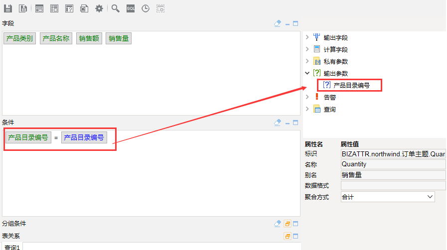
Task: Open settings gear icon
Action: point(99,8)
